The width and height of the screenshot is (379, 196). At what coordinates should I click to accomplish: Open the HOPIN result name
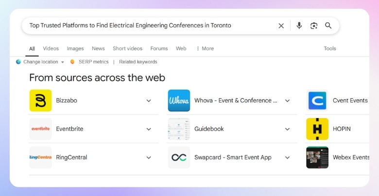(x=342, y=129)
